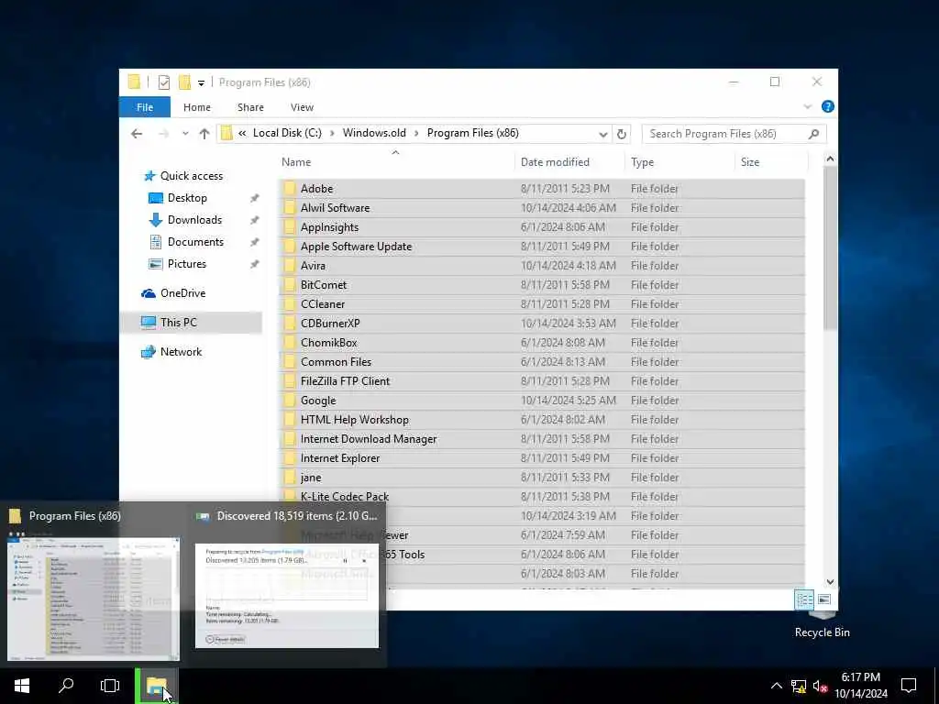Click Program Files (x86) breadcrumb in address bar

(472, 133)
